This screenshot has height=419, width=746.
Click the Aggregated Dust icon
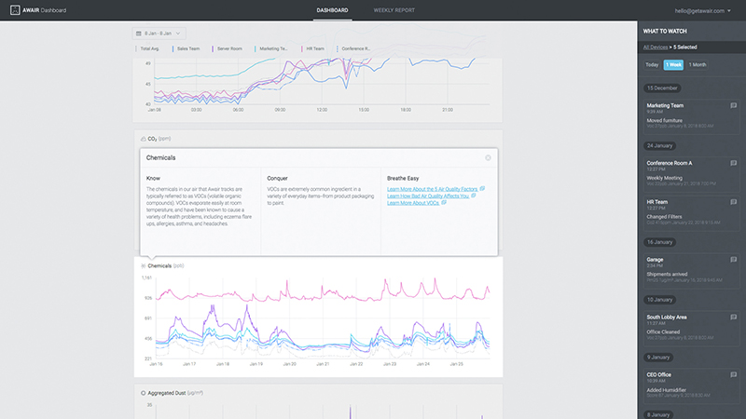coord(144,394)
